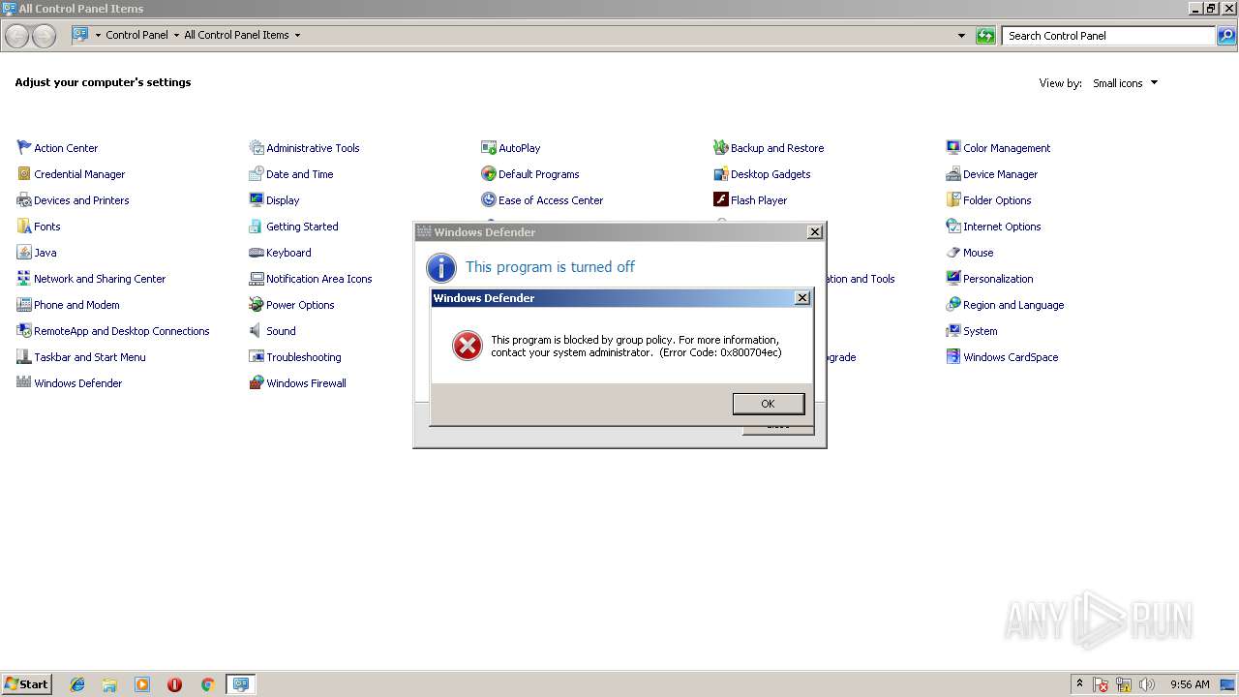Expand the address bar root location arrow
Image resolution: width=1239 pixels, height=697 pixels.
[x=98, y=35]
